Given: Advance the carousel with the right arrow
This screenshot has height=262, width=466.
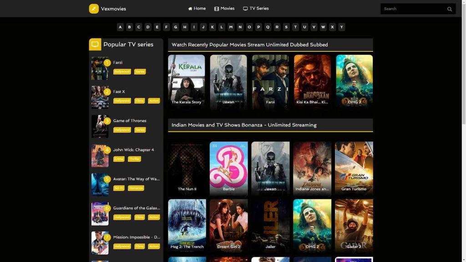Looking at the screenshot, I should click(x=368, y=83).
